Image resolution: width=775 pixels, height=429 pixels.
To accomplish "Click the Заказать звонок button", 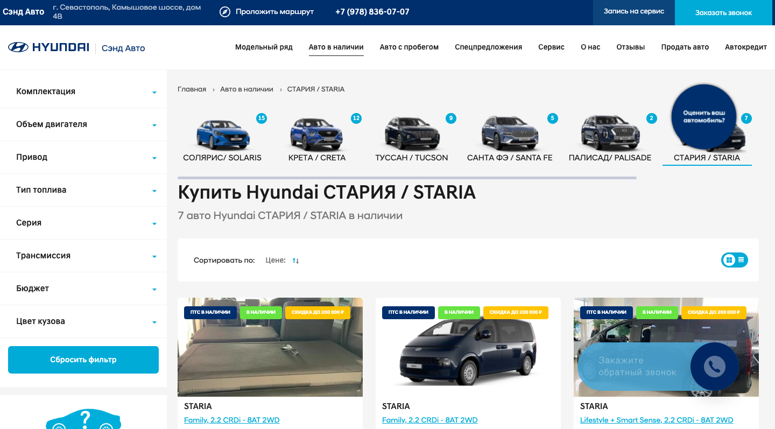I will point(723,12).
